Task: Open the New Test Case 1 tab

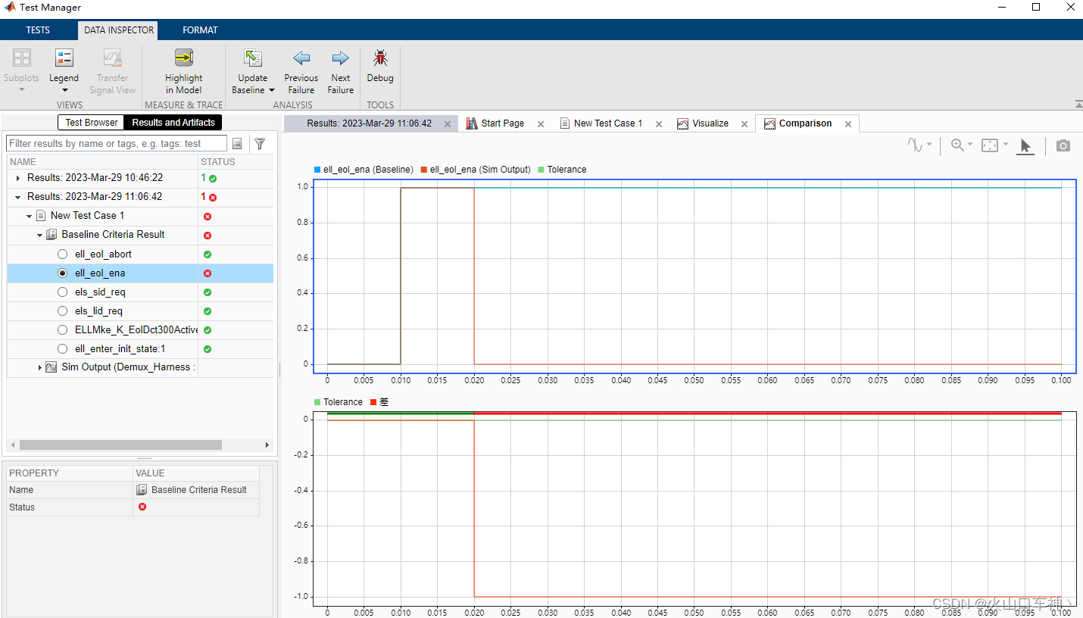Action: (608, 123)
